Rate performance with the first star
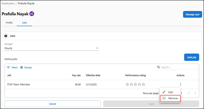204x109 pixels. (x=127, y=85)
